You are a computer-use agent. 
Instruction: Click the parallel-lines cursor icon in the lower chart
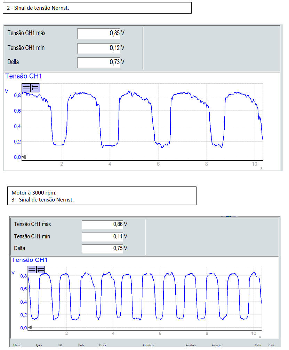(32, 269)
